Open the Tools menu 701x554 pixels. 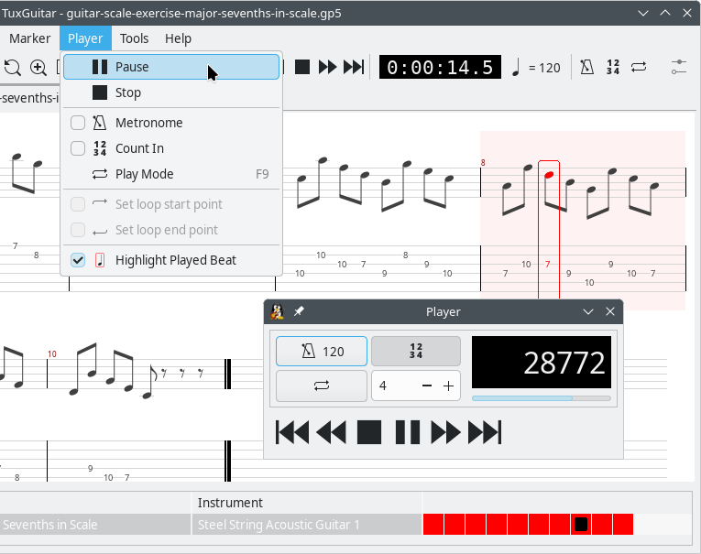click(x=134, y=38)
